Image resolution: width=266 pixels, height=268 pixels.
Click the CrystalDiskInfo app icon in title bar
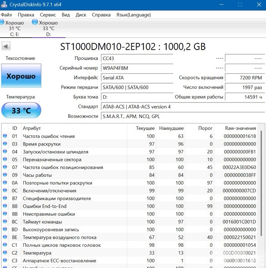[x=4, y=5]
